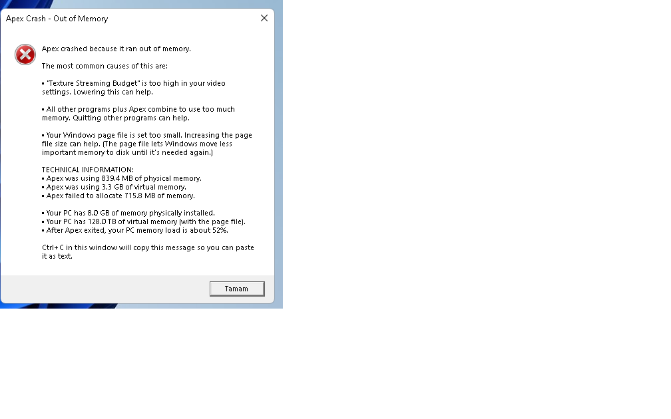This screenshot has height=419, width=671.
Task: Click the "Ctrl+C in this window will copy" line
Action: pyautogui.click(x=148, y=247)
